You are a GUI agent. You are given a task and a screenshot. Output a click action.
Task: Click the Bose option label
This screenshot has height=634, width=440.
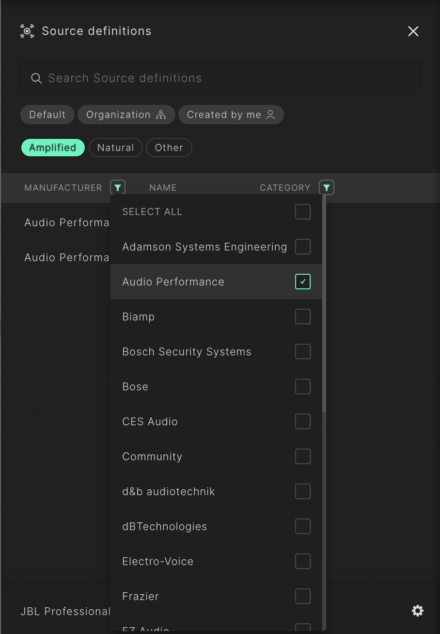coord(135,387)
